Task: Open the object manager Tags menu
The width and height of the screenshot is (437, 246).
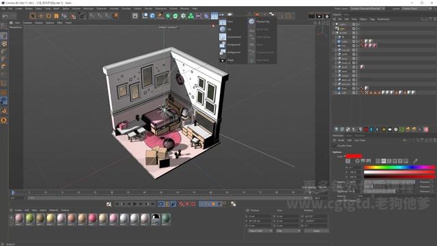Action: pyautogui.click(x=372, y=19)
